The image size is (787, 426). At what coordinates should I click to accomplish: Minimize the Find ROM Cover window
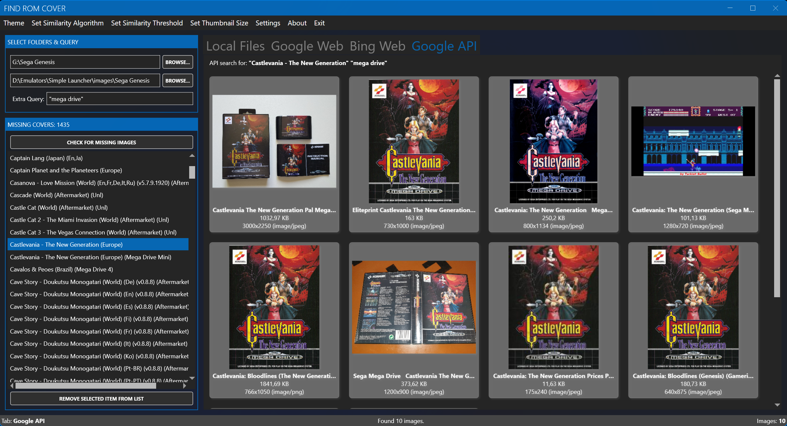click(730, 8)
